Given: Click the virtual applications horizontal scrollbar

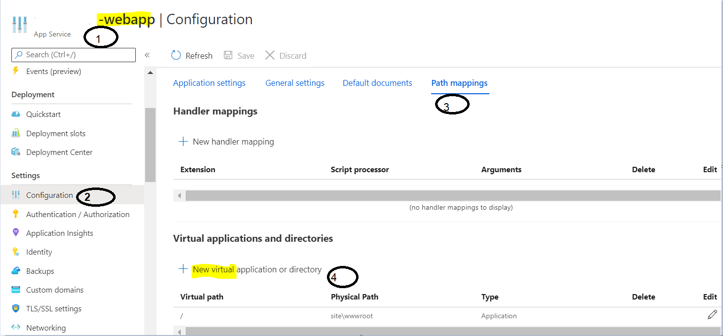Looking at the screenshot, I should coord(453,331).
